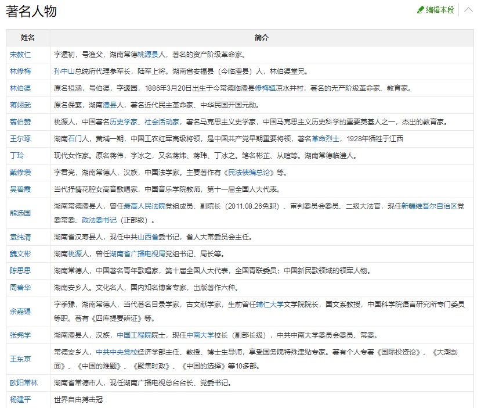Open the 丁玲 name link
Viewport: 481px width, 408px height.
[x=17, y=156]
